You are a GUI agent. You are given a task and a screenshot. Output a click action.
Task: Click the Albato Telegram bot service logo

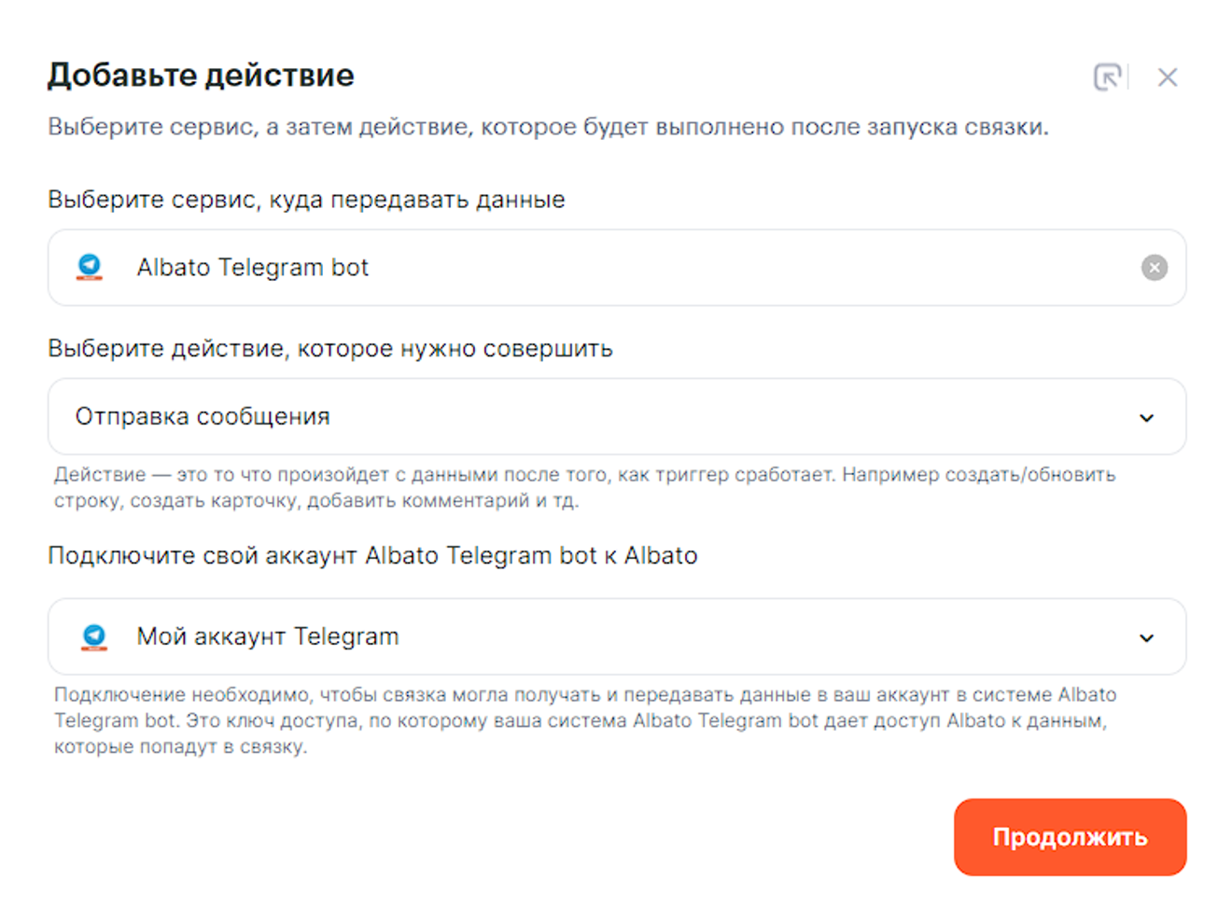coord(90,267)
